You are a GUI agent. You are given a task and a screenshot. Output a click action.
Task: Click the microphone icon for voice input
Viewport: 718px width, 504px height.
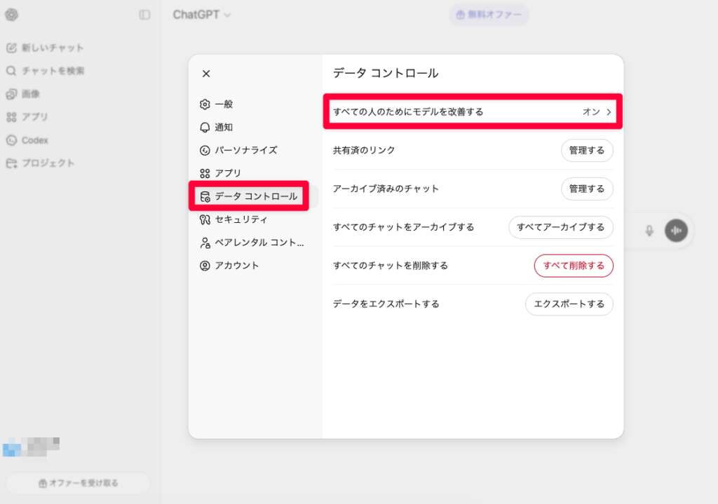click(648, 230)
